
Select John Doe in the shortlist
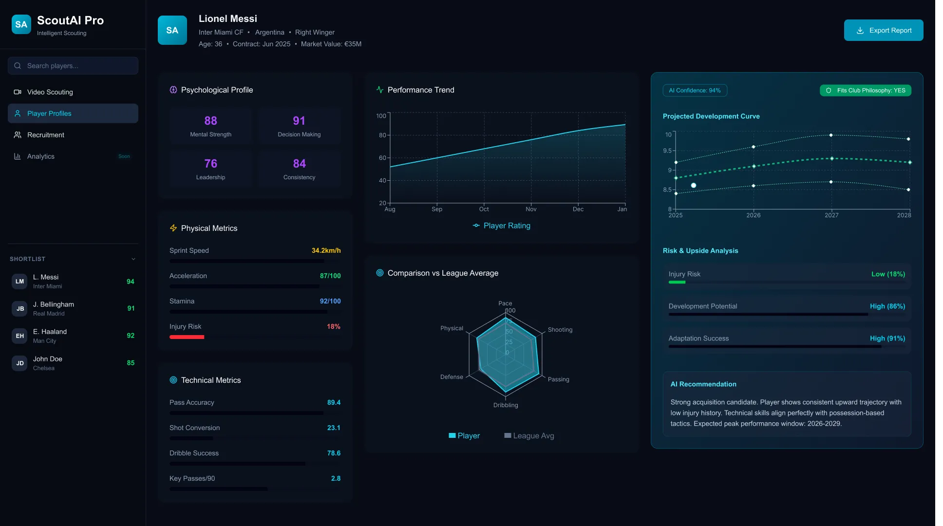(x=73, y=363)
